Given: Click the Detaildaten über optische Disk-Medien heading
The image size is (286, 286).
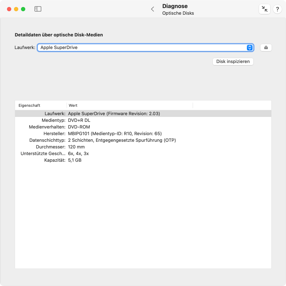Looking at the screenshot, I should click(59, 35).
